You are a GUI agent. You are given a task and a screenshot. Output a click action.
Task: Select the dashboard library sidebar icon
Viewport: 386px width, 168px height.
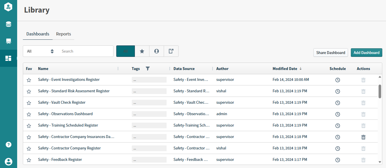tap(9, 58)
